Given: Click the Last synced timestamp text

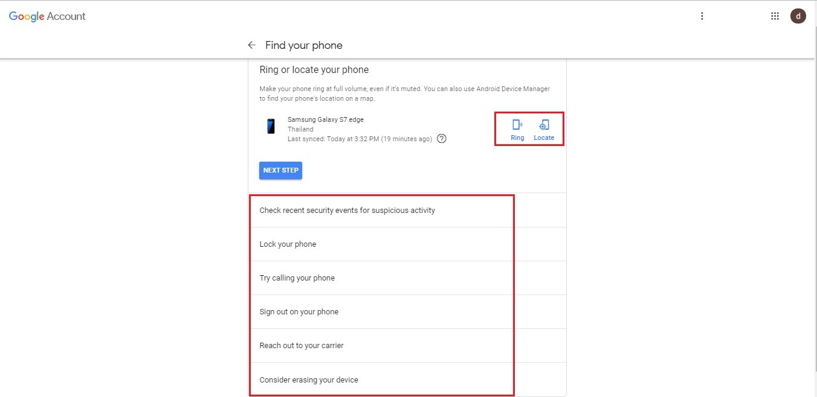Looking at the screenshot, I should coord(359,139).
